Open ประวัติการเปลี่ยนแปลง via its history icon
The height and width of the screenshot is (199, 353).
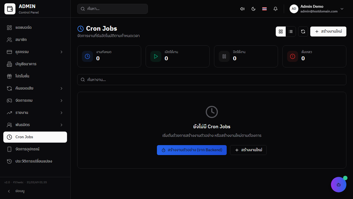(9, 161)
